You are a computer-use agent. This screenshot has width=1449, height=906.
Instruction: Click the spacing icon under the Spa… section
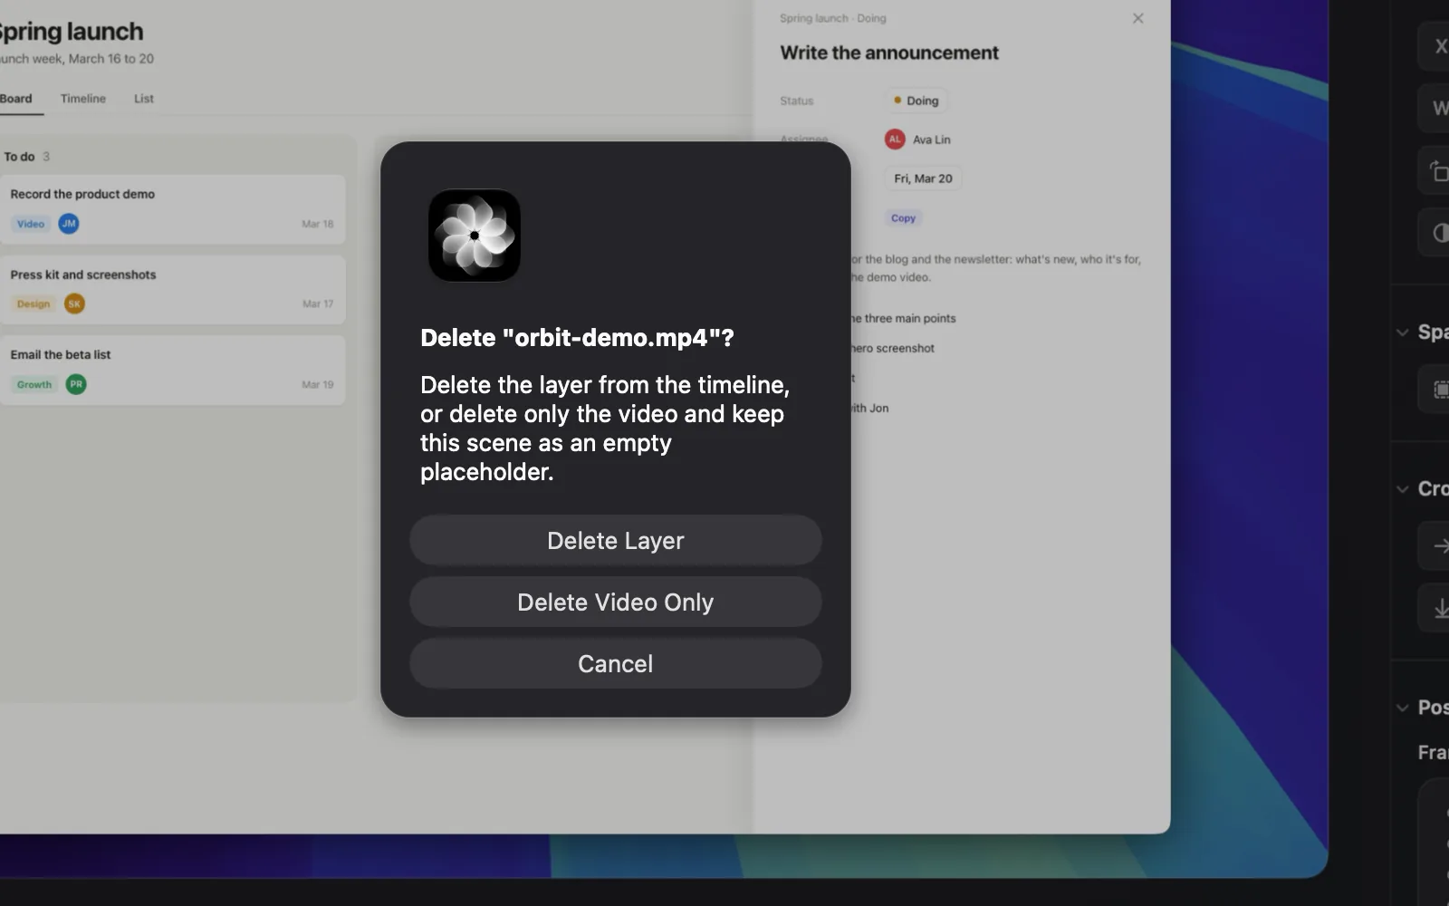[1440, 390]
